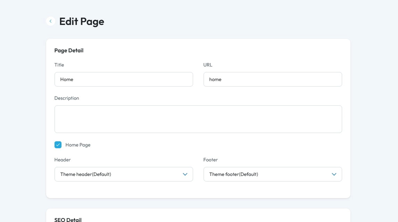Click the Title field label
The width and height of the screenshot is (398, 222).
click(59, 65)
